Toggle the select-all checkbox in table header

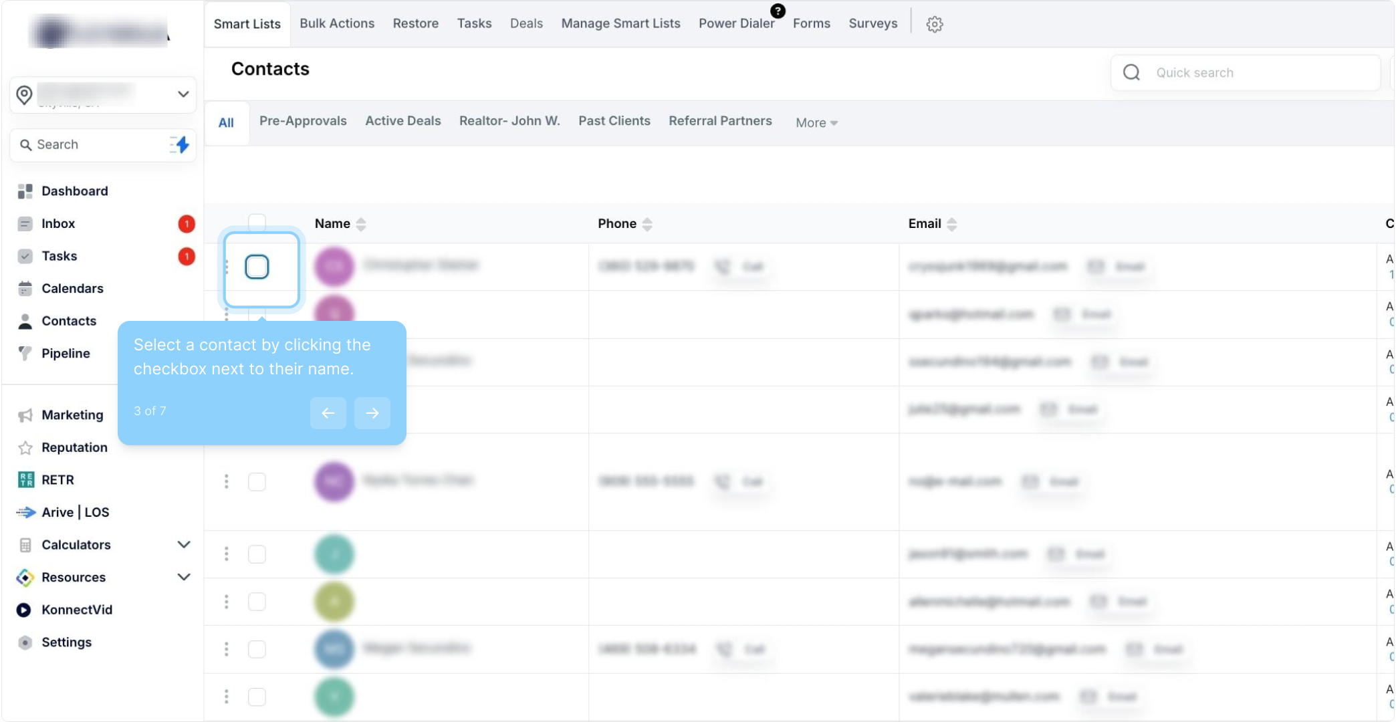click(x=257, y=222)
